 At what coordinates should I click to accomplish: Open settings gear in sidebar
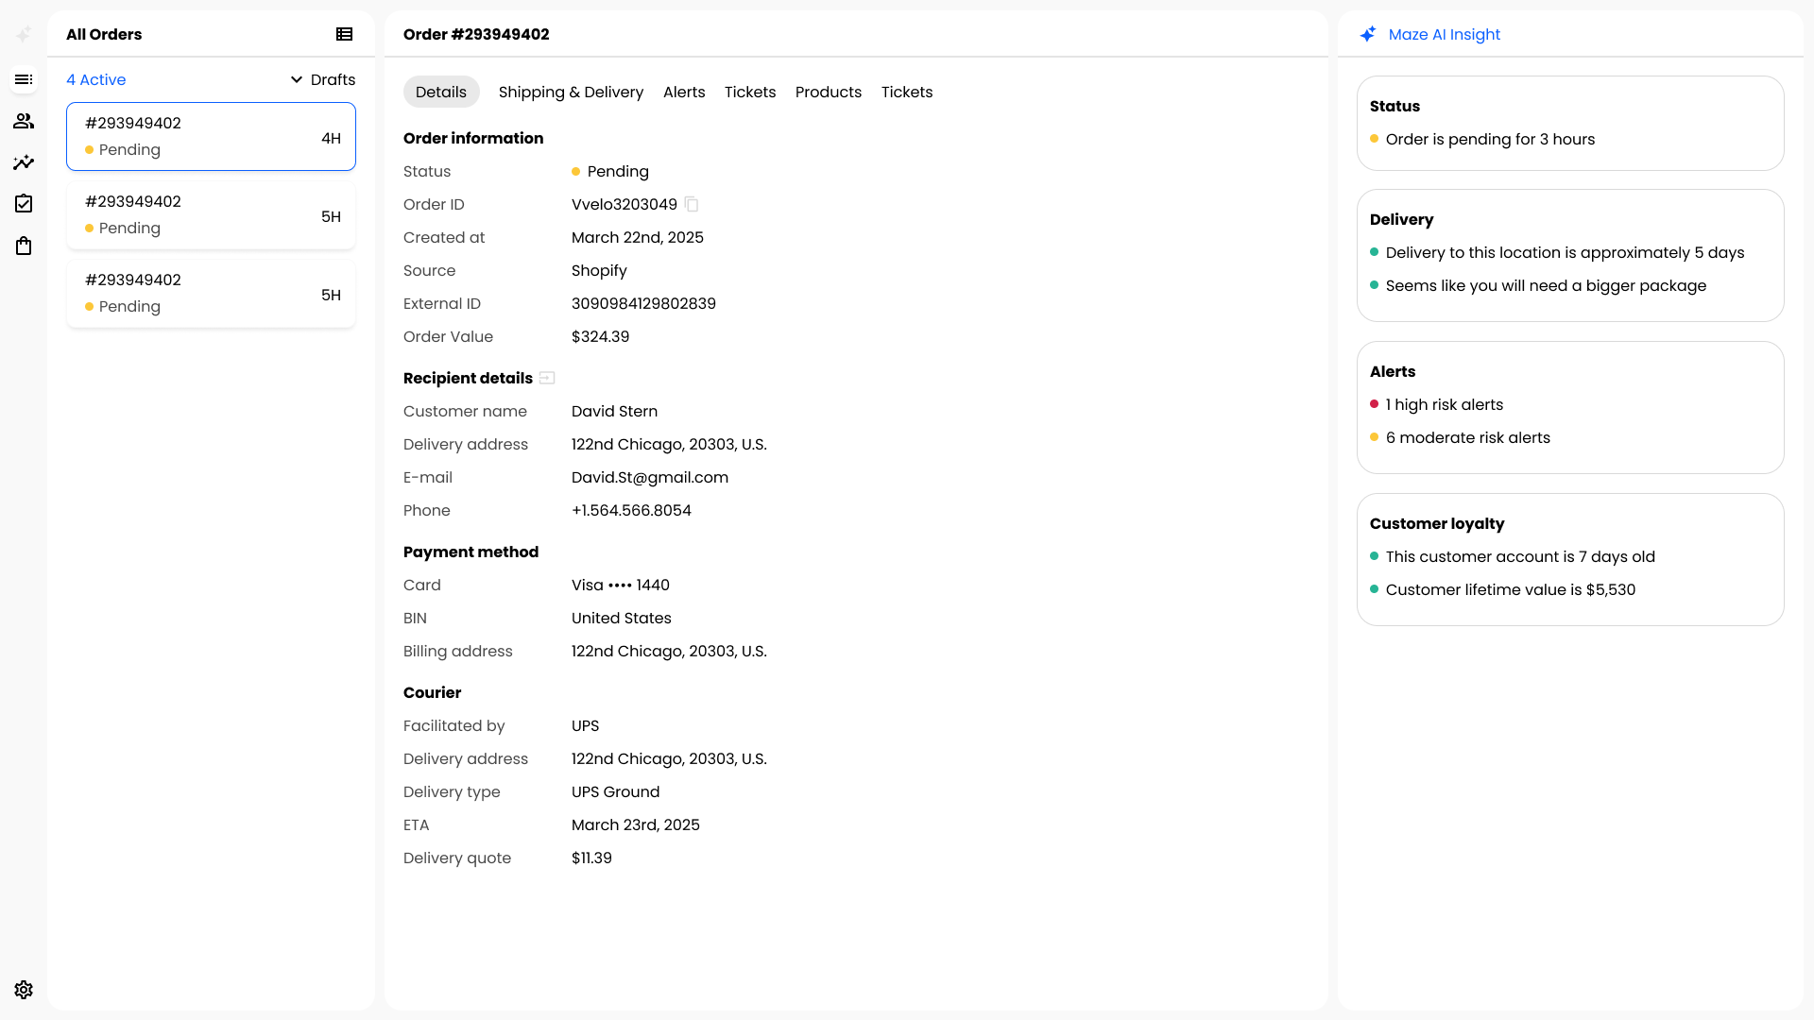coord(24,989)
